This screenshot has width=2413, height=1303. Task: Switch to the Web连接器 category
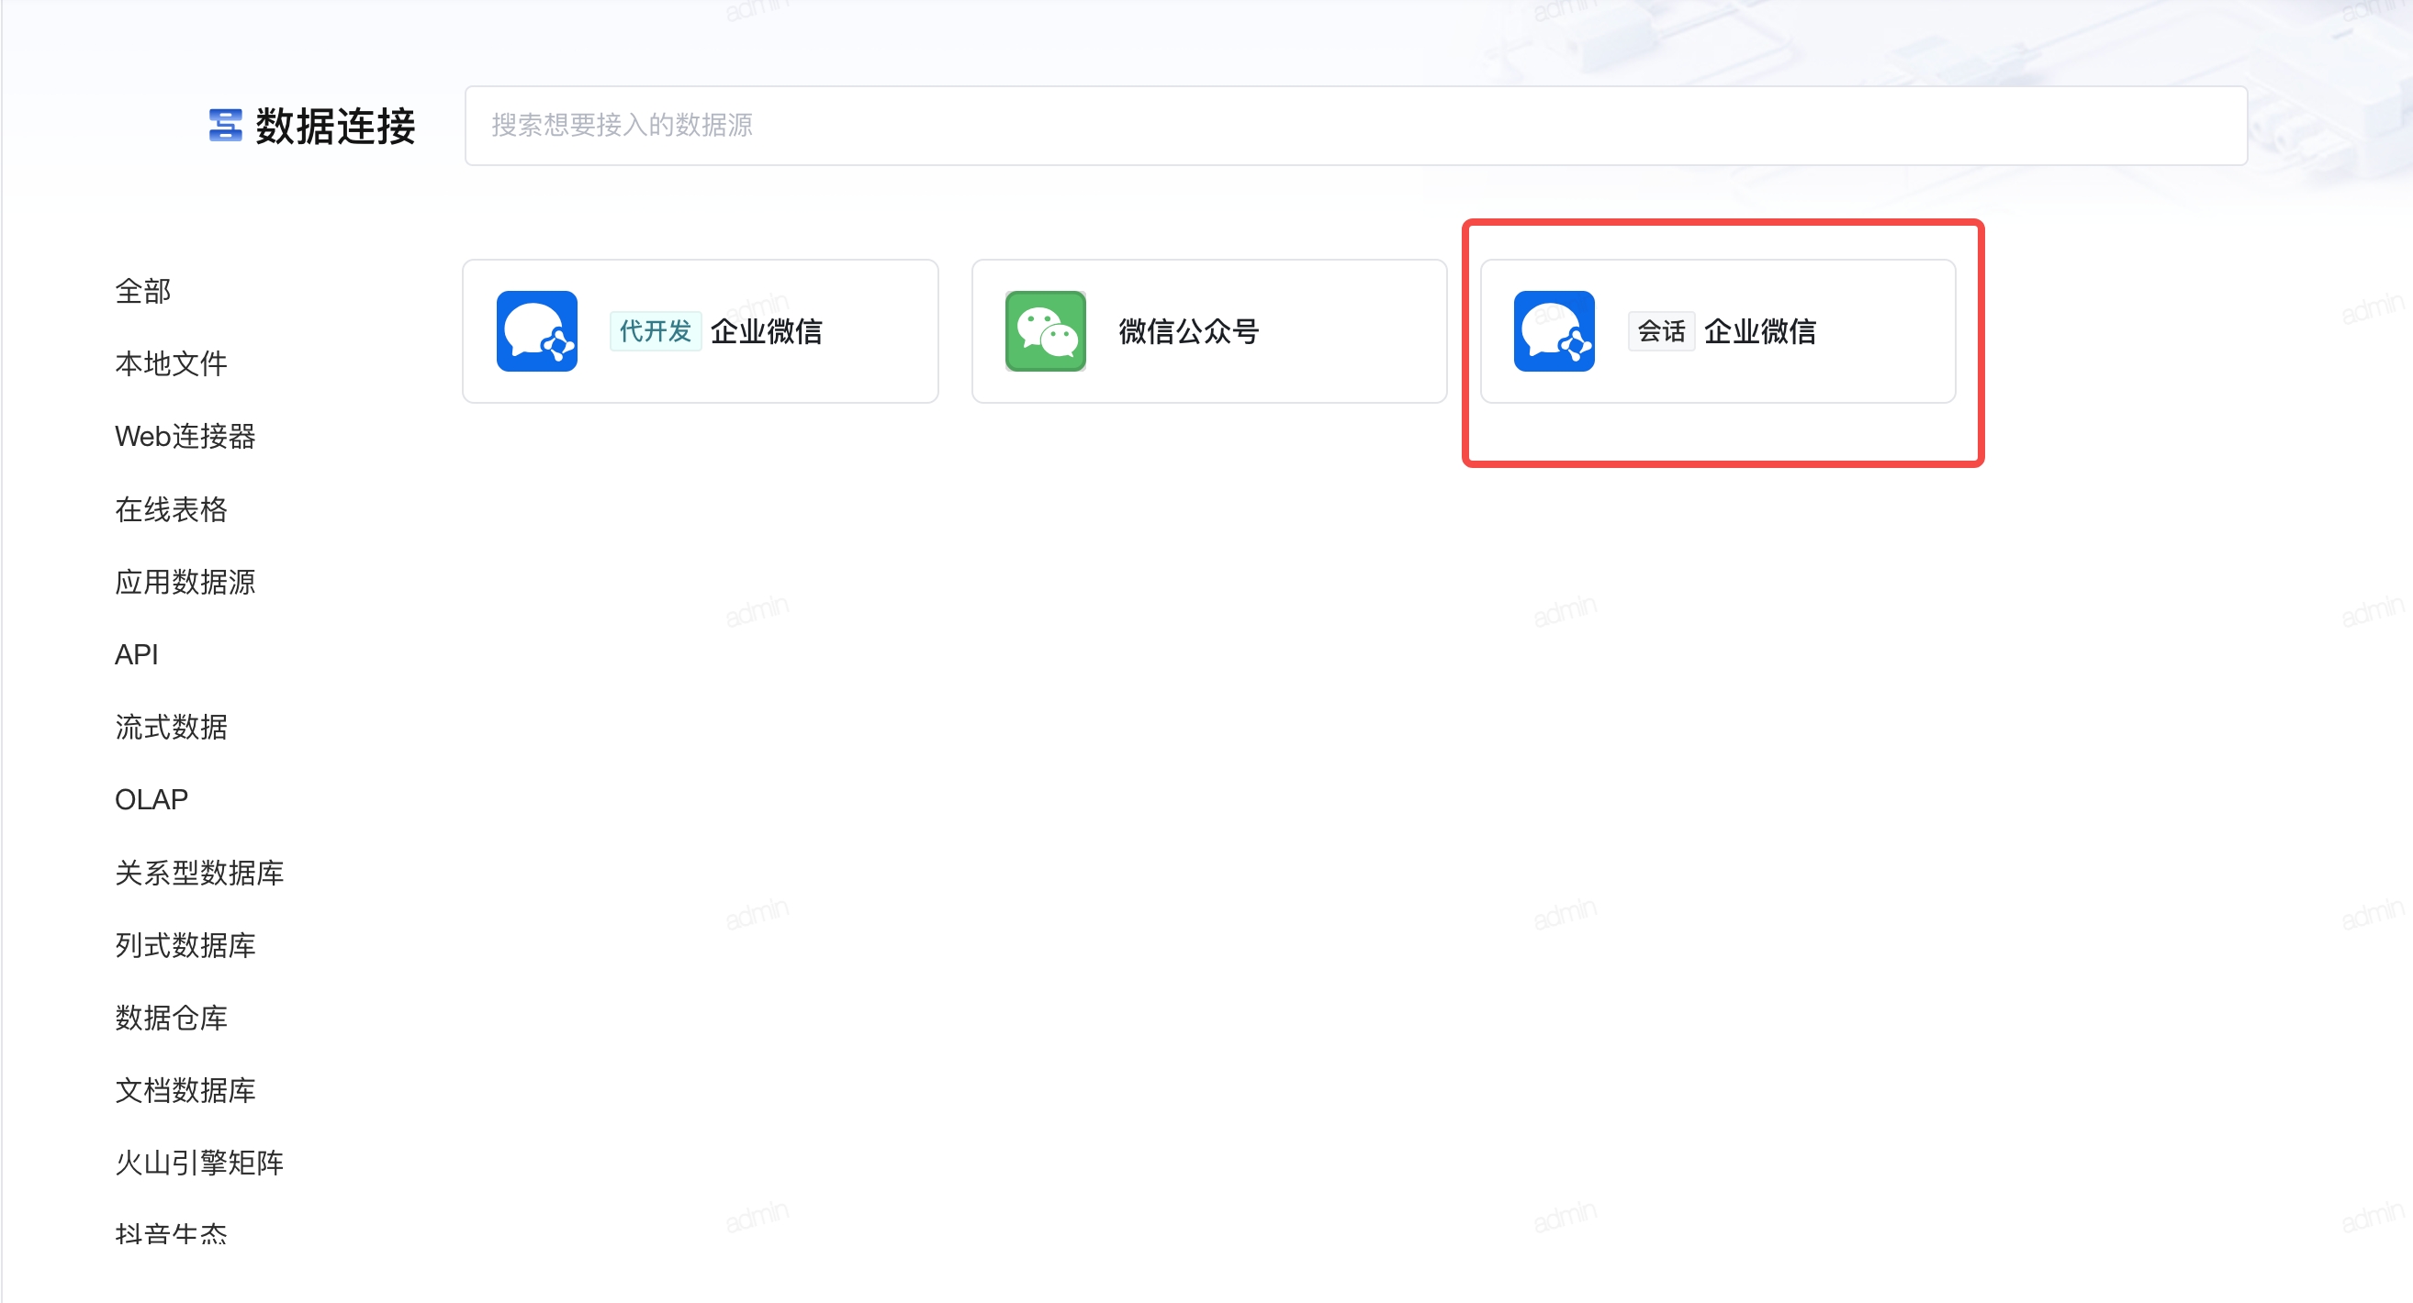pyautogui.click(x=185, y=436)
